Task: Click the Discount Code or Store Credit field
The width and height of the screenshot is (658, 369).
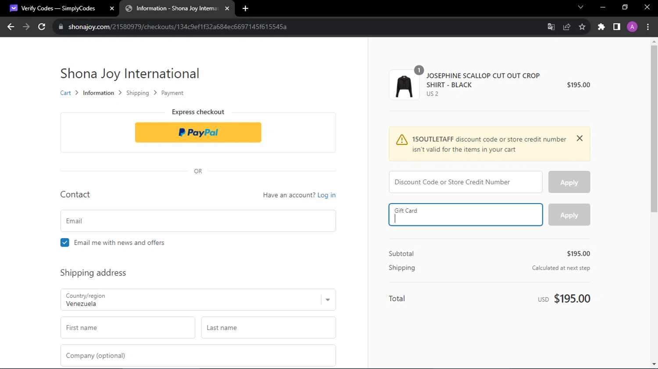Action: click(x=465, y=182)
